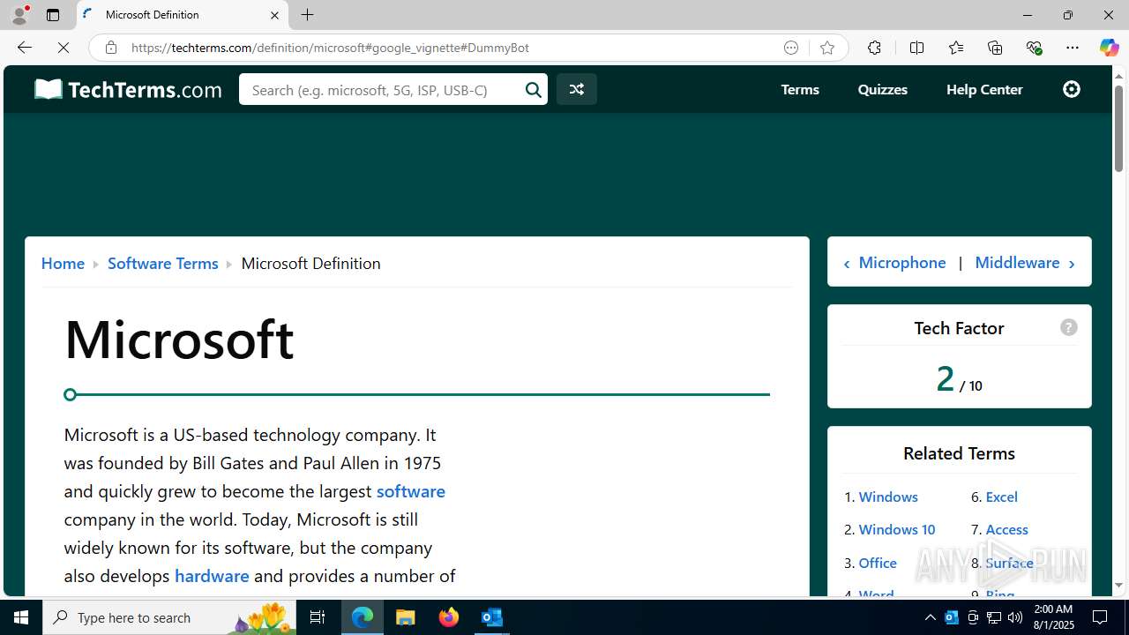This screenshot has width=1129, height=635.
Task: Open the Favorites list icon
Action: pos(956,48)
